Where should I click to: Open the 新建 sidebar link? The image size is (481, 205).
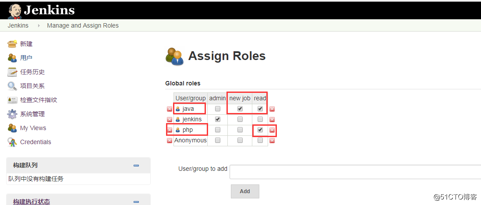click(x=26, y=44)
